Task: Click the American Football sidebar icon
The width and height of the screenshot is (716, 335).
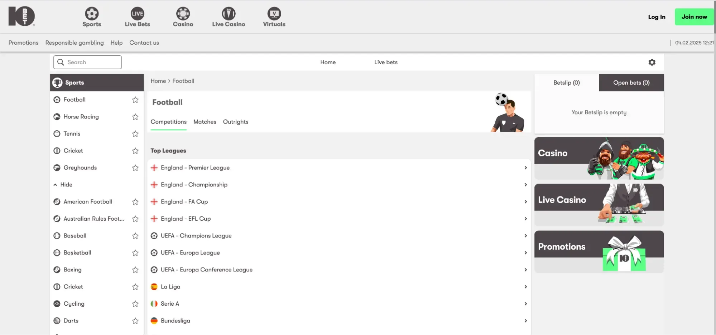Action: pyautogui.click(x=57, y=202)
